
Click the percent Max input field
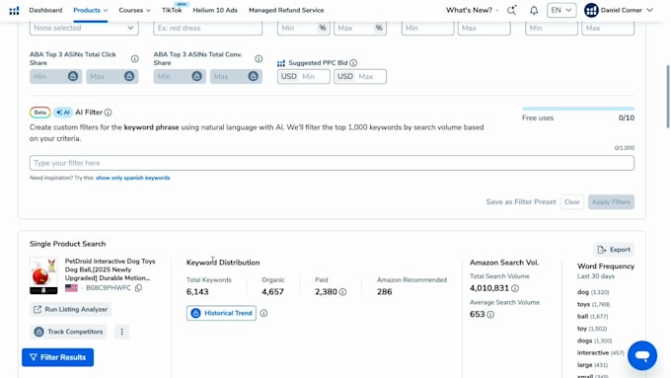[360, 28]
